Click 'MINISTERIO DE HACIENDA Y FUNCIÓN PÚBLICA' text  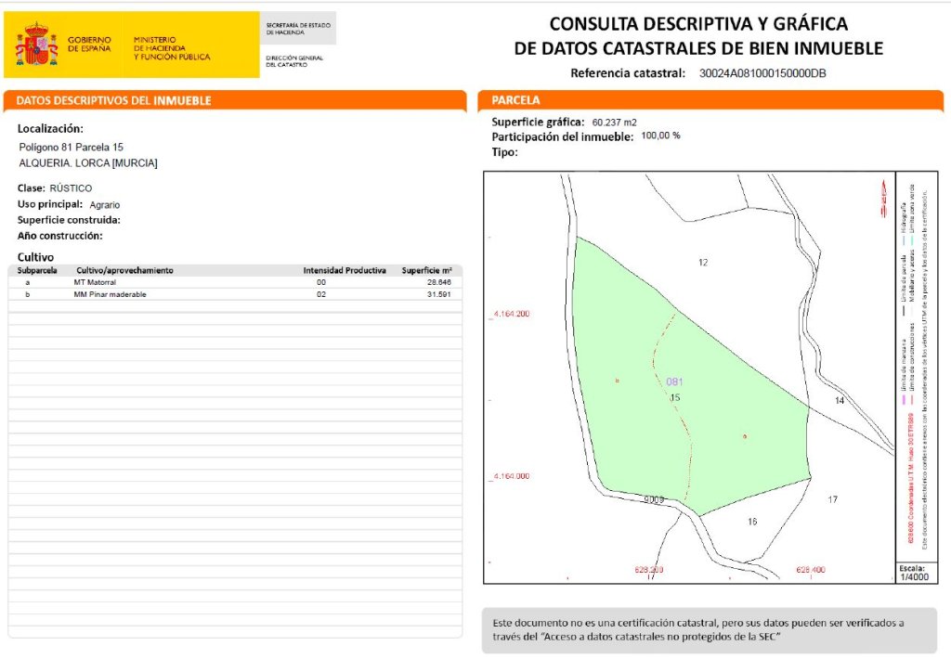(x=172, y=48)
